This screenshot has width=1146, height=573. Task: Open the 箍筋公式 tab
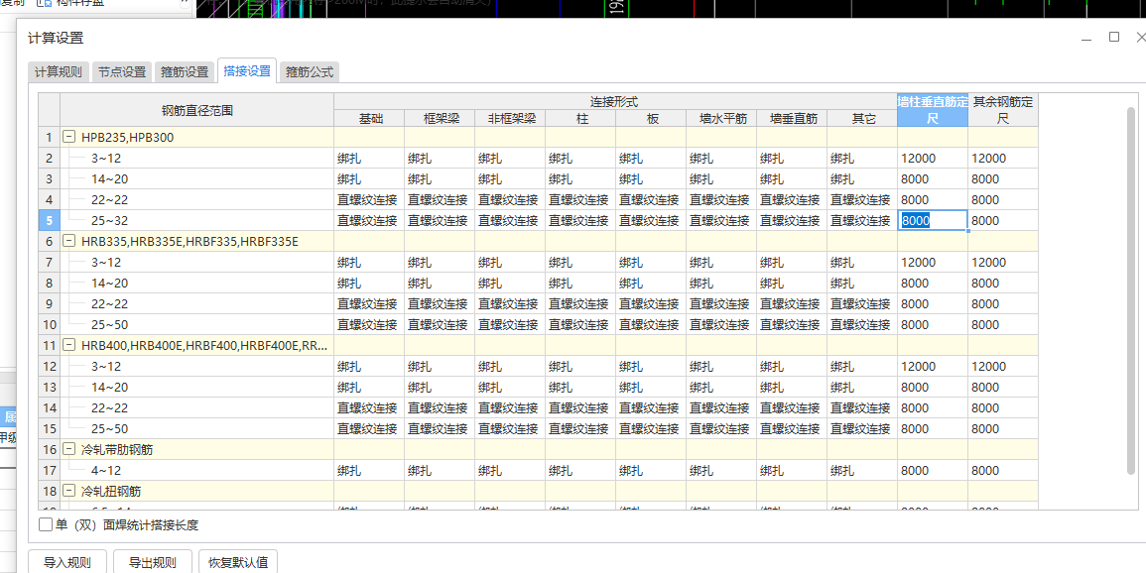[310, 72]
